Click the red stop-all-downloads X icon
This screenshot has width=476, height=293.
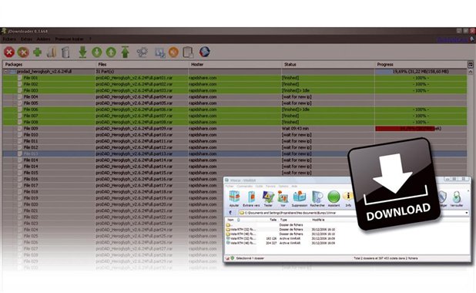click(9, 52)
